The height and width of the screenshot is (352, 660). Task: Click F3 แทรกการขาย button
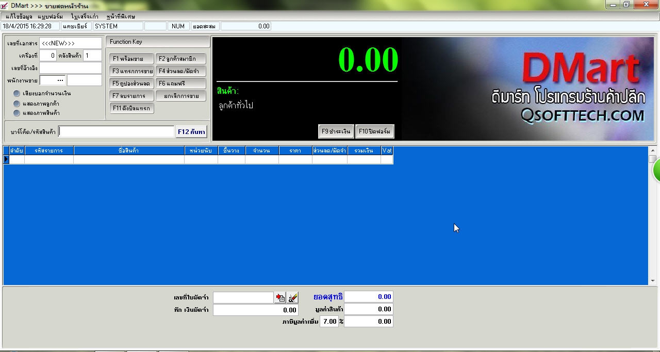(131, 71)
